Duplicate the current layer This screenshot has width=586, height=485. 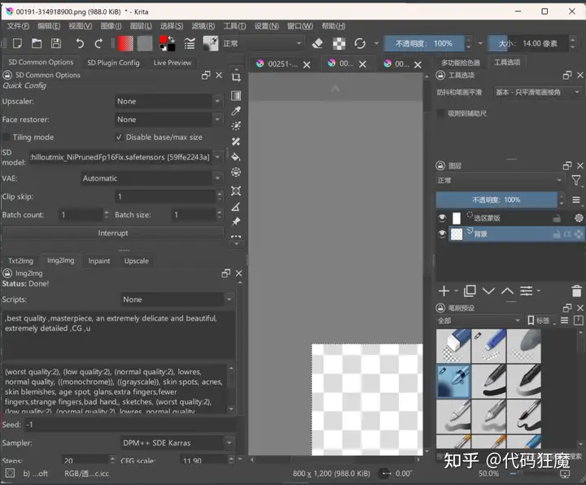pyautogui.click(x=470, y=291)
